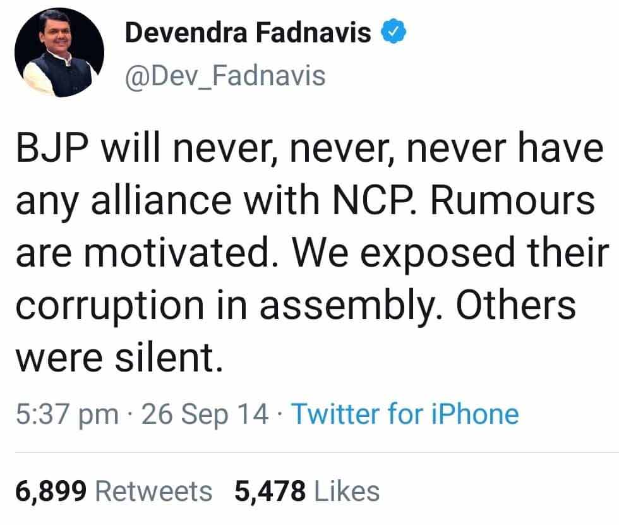Image resolution: width=619 pixels, height=525 pixels.
Task: View the 6,899 Retweets list
Action: [x=114, y=491]
